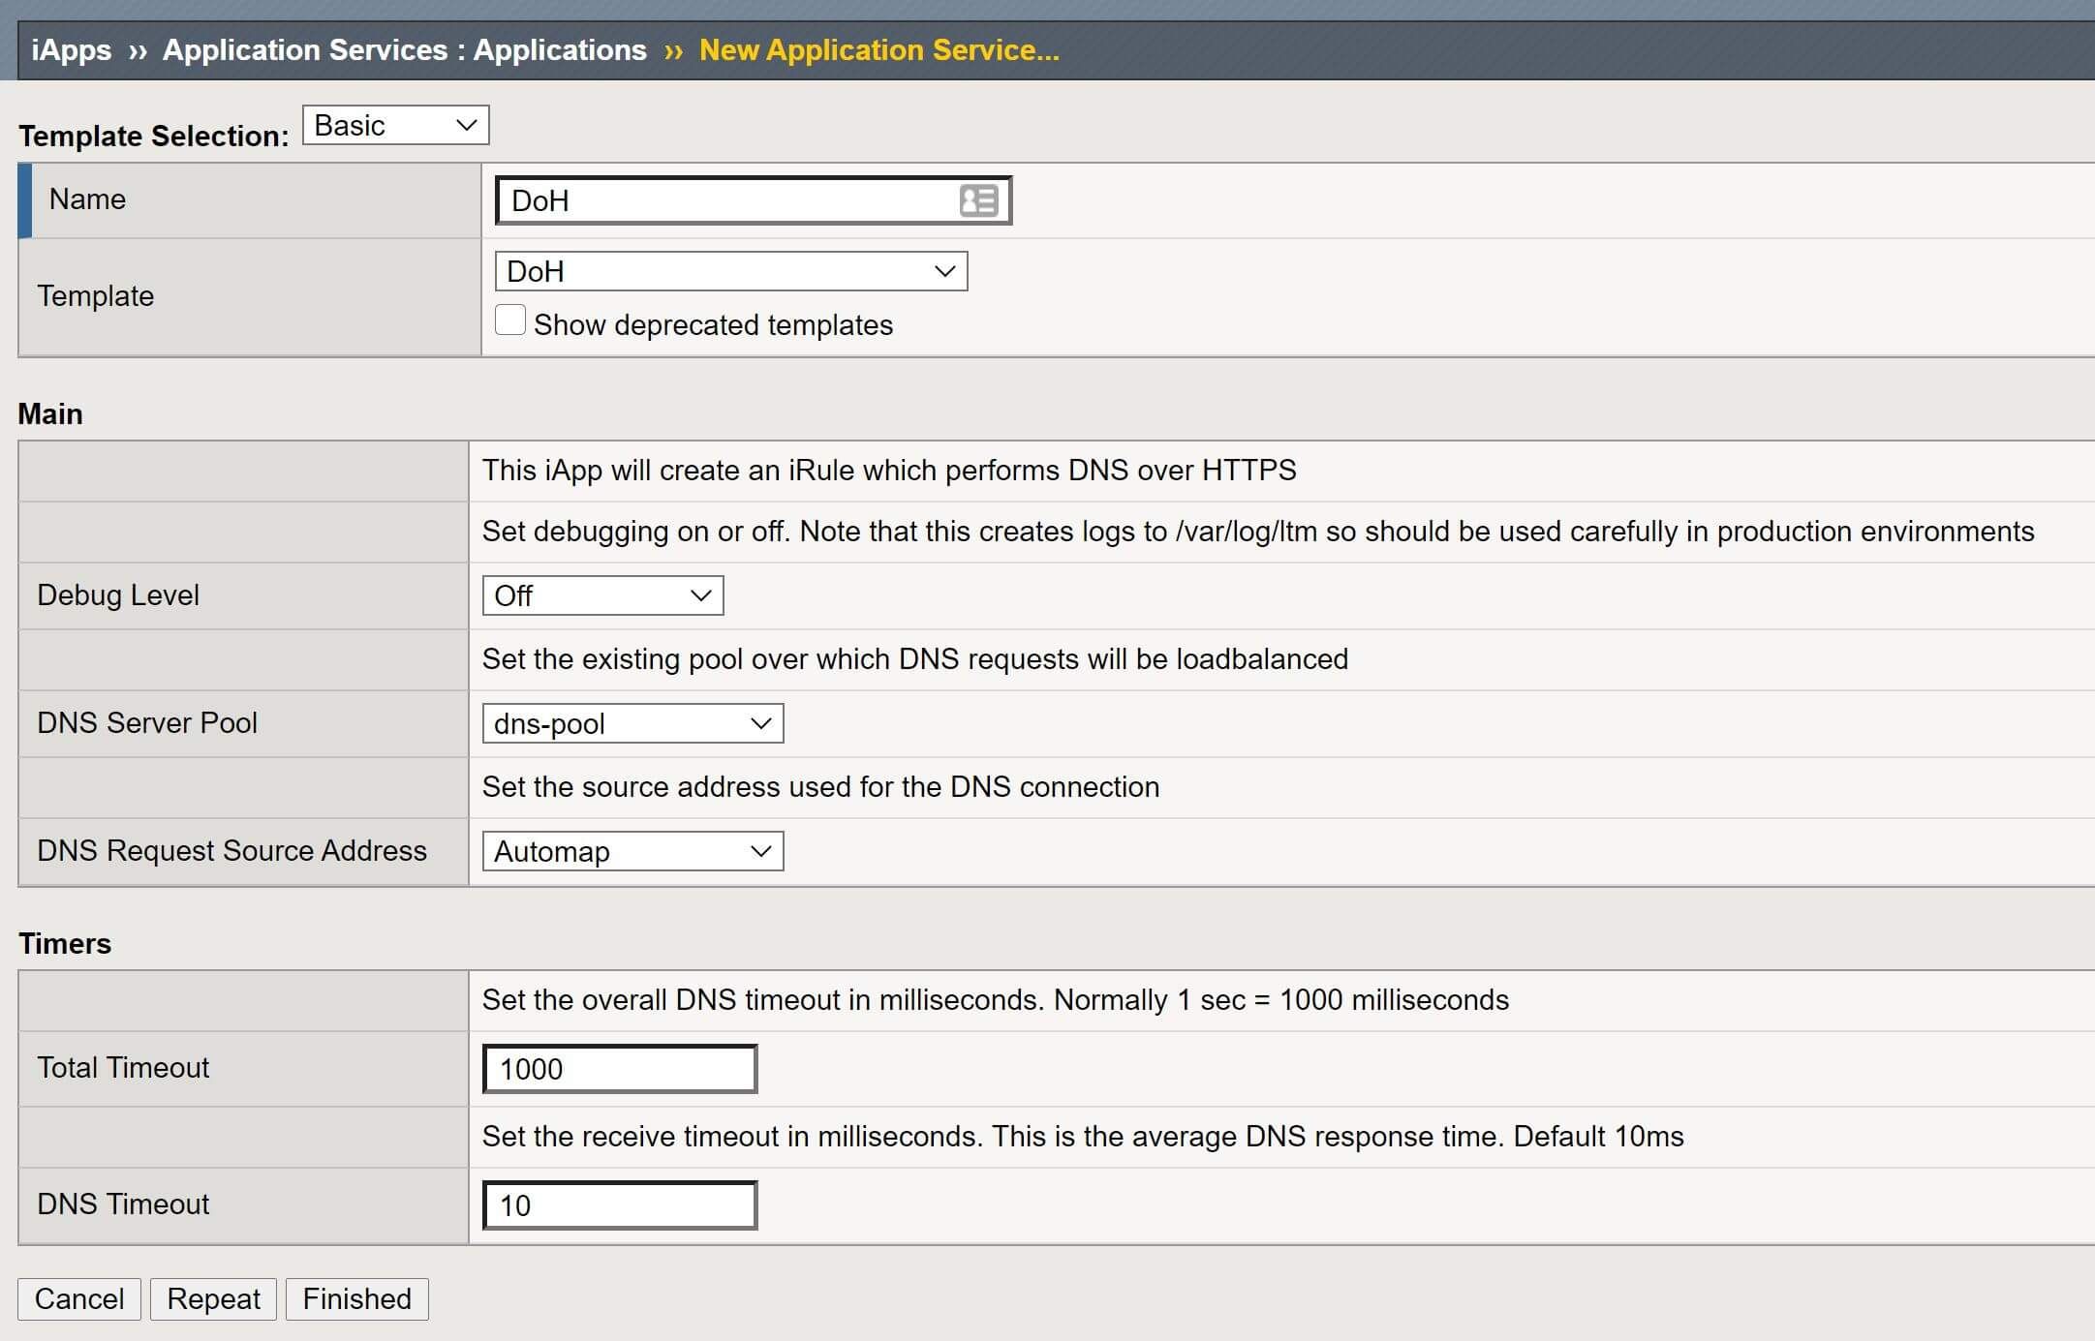2095x1341 pixels.
Task: Click the Cancel button
Action: coord(78,1298)
